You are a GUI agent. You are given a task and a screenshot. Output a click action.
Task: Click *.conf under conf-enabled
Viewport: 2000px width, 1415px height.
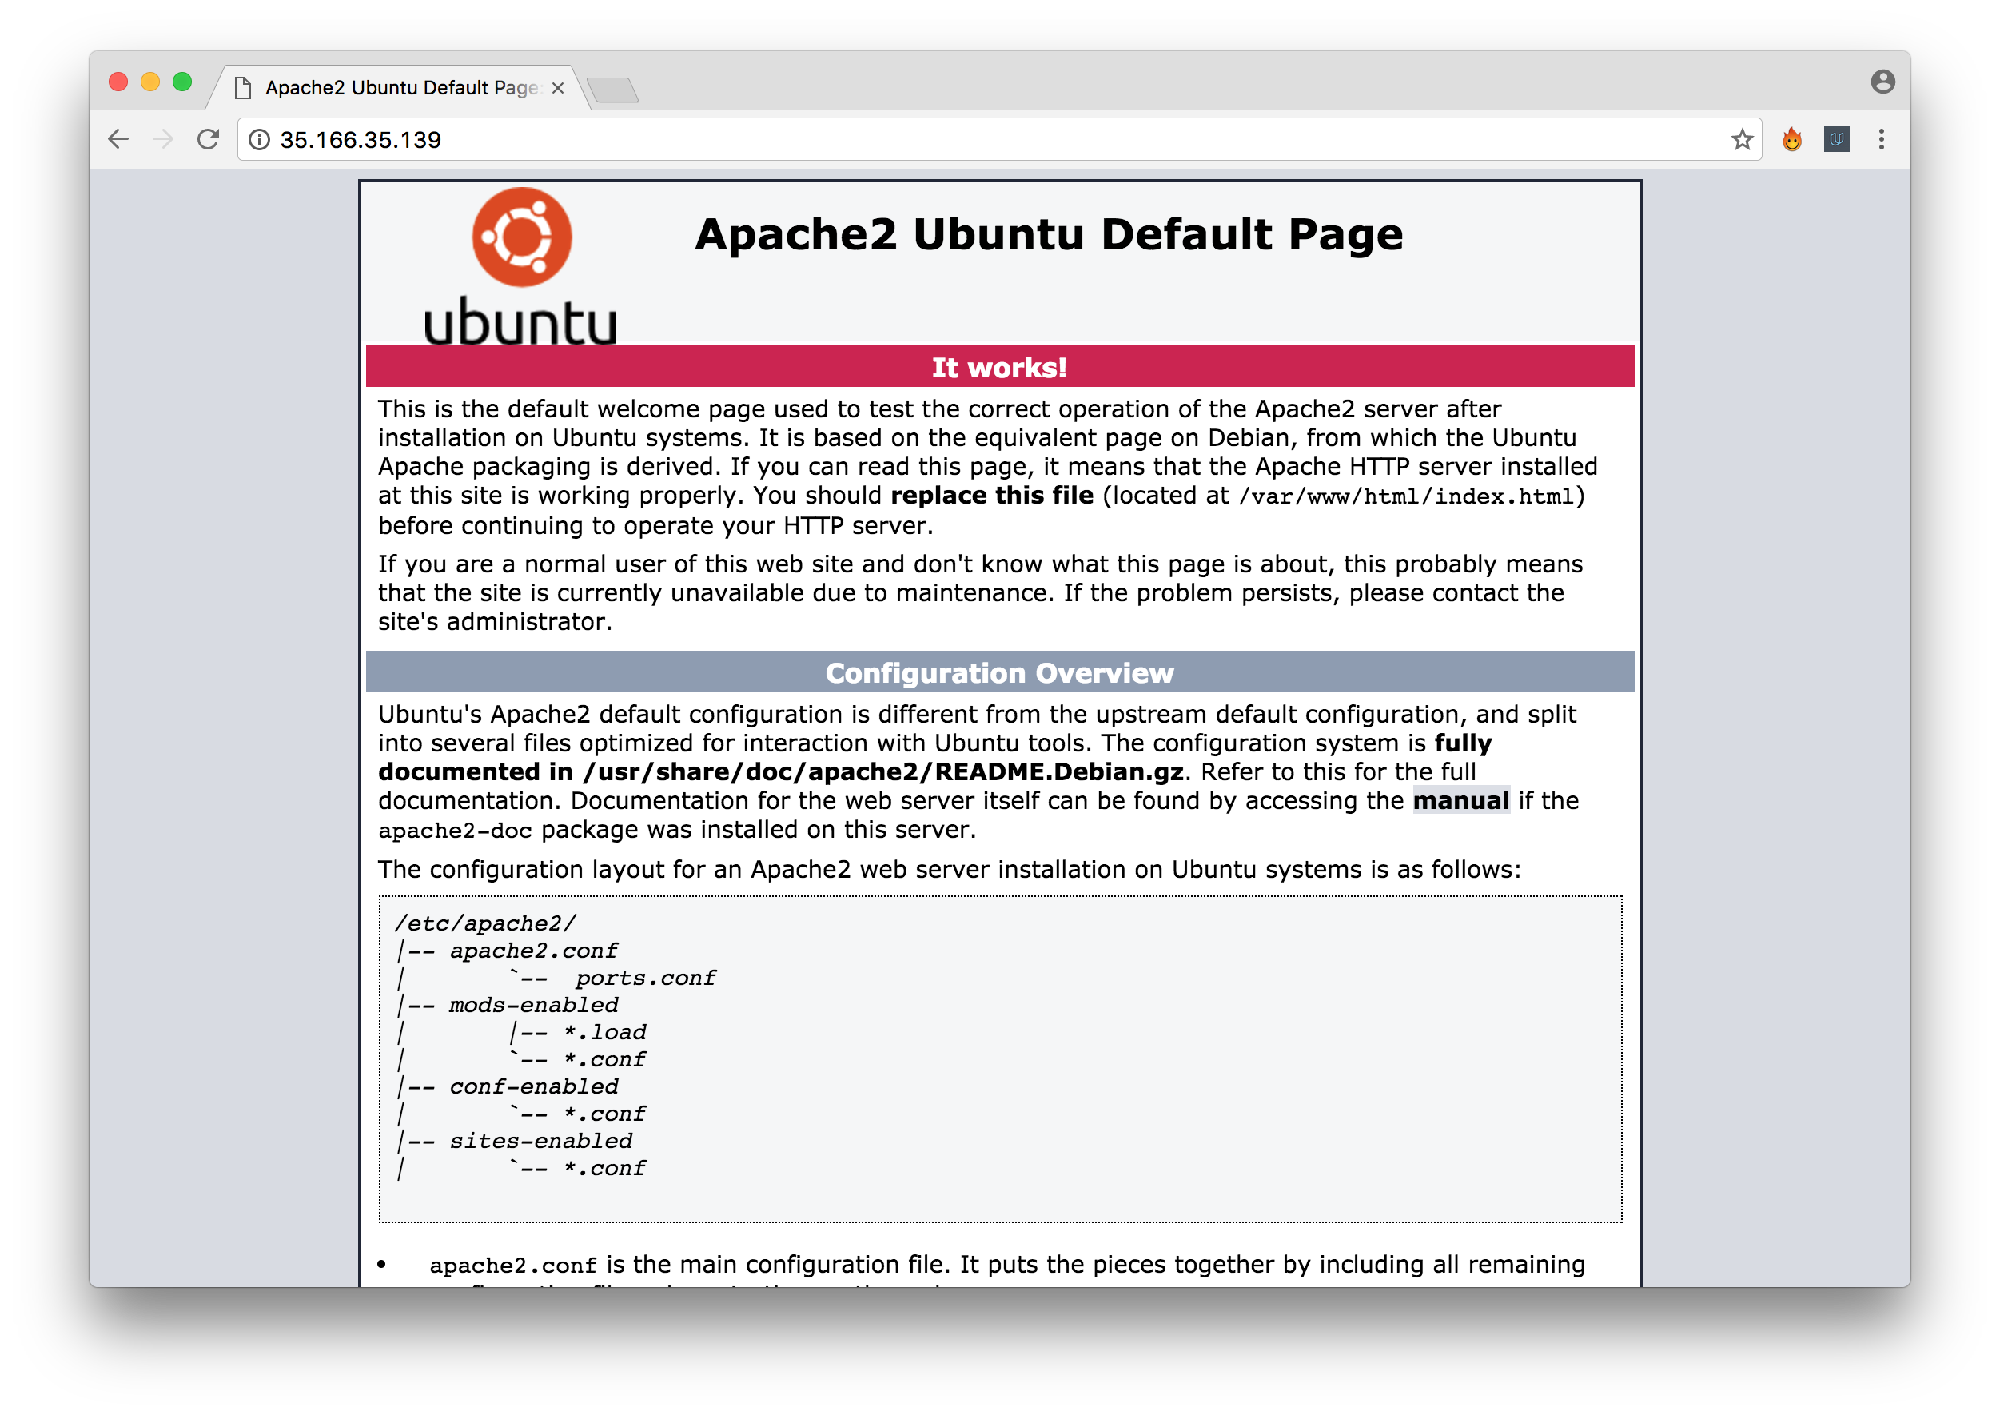click(x=604, y=1114)
